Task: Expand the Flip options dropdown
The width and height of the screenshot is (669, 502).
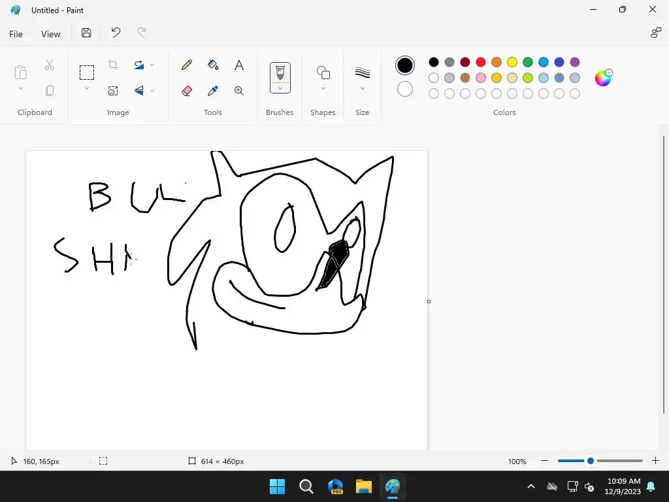Action: [x=152, y=90]
